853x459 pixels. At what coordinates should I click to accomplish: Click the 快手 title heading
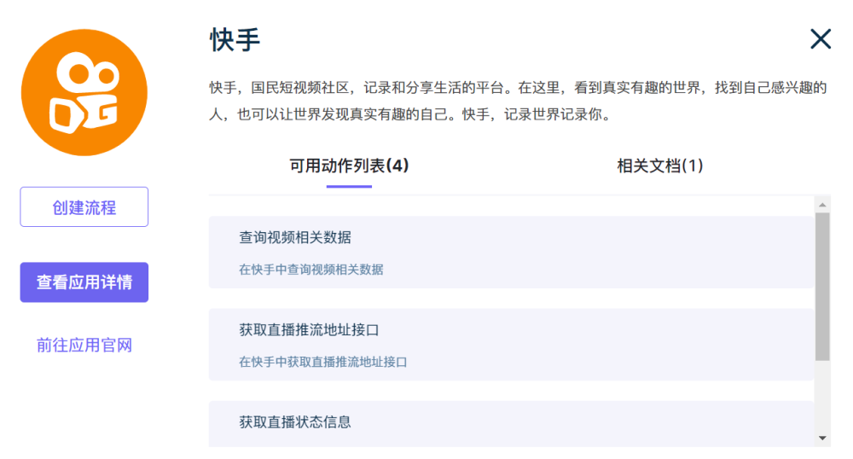pos(235,40)
